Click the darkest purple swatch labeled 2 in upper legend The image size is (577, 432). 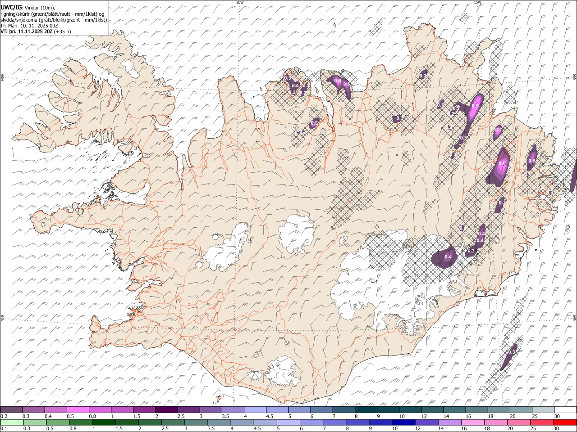point(166,410)
